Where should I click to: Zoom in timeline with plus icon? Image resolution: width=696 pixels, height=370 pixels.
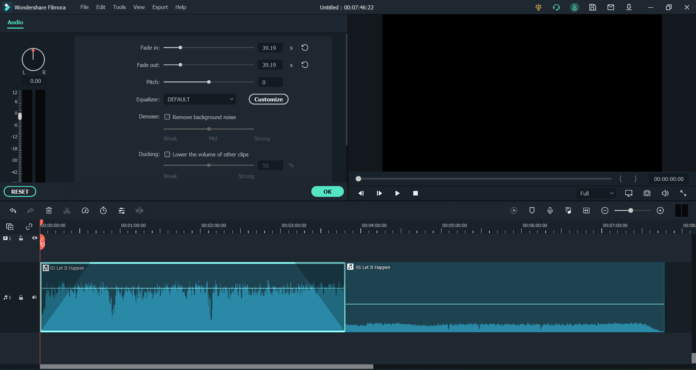pos(660,210)
